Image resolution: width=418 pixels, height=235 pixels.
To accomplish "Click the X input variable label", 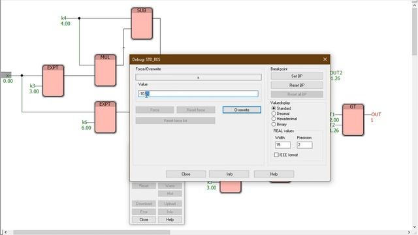I will click(x=6, y=76).
